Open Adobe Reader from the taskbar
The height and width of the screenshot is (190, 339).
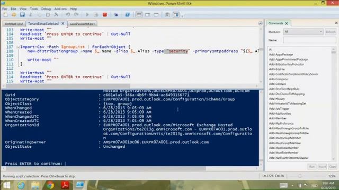tap(65, 185)
